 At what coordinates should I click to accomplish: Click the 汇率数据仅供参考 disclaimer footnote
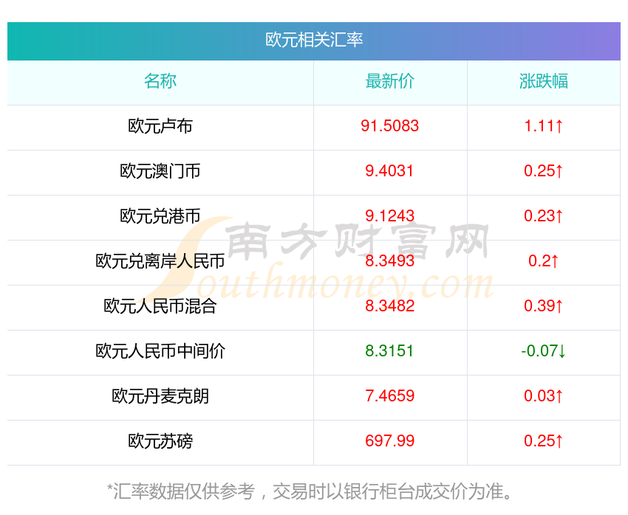pos(310,491)
